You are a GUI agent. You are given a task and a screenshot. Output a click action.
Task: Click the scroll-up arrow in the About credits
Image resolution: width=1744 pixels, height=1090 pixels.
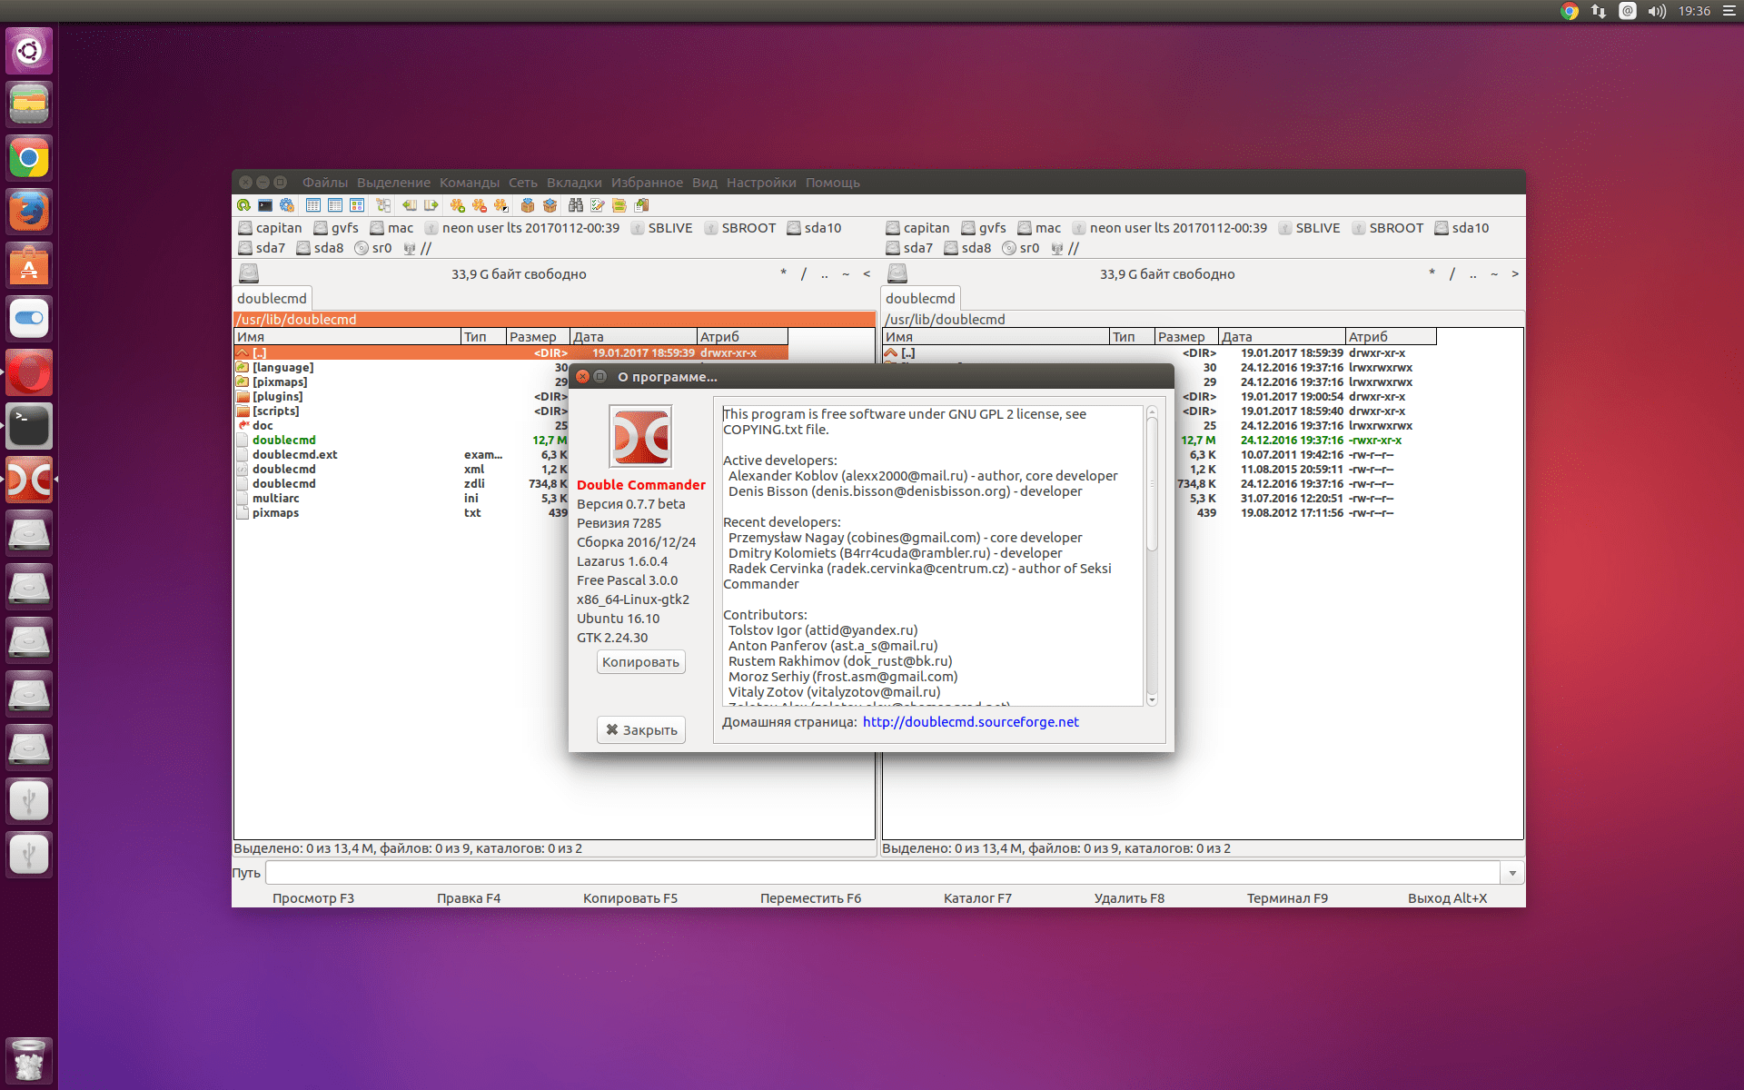(1152, 412)
